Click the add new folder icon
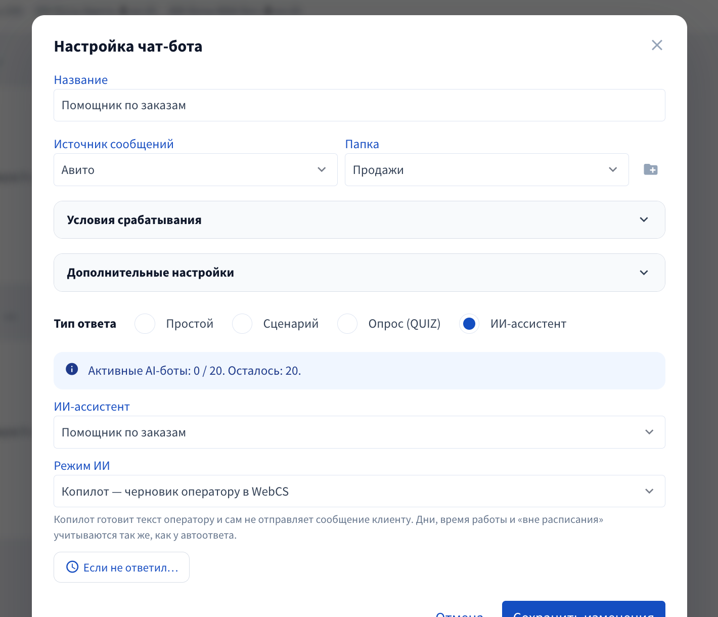The width and height of the screenshot is (718, 617). pyautogui.click(x=651, y=169)
